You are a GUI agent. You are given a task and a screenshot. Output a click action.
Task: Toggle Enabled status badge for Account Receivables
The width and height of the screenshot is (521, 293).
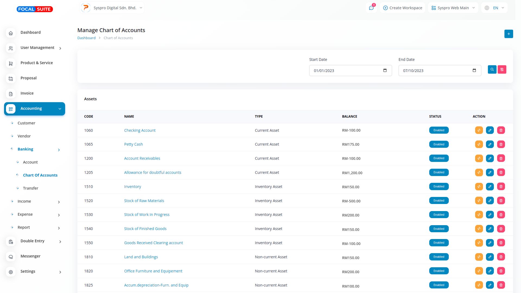coord(439,158)
